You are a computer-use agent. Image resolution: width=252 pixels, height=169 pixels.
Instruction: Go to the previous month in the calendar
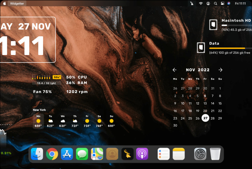[x=175, y=70]
